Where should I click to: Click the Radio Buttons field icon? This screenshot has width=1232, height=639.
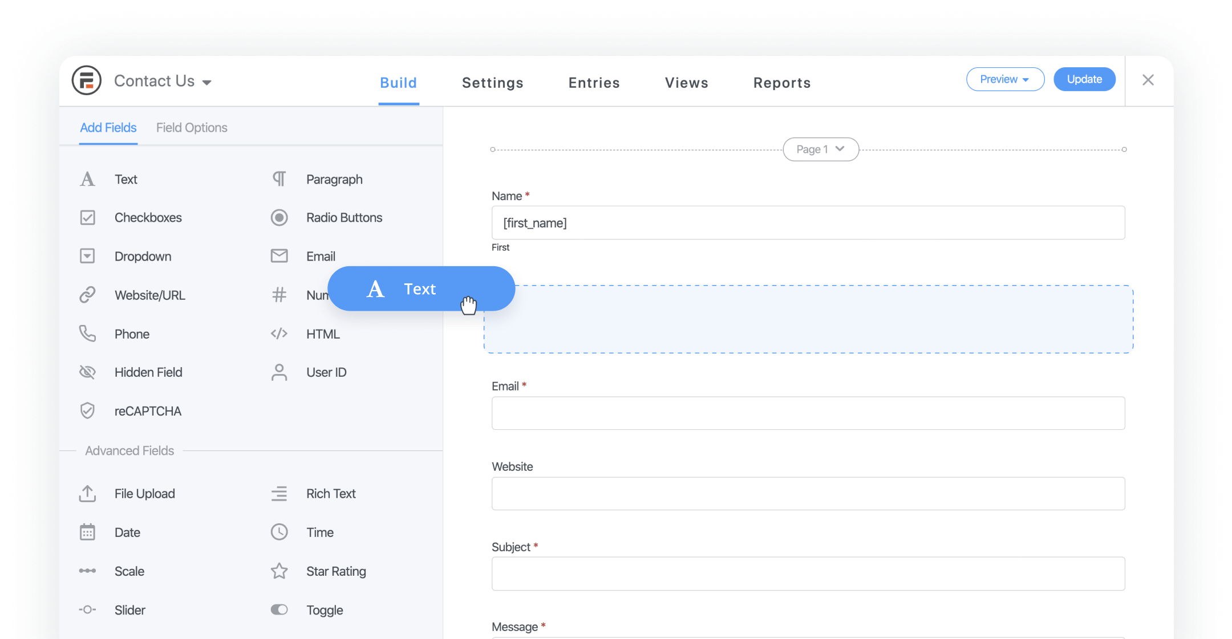click(x=279, y=218)
